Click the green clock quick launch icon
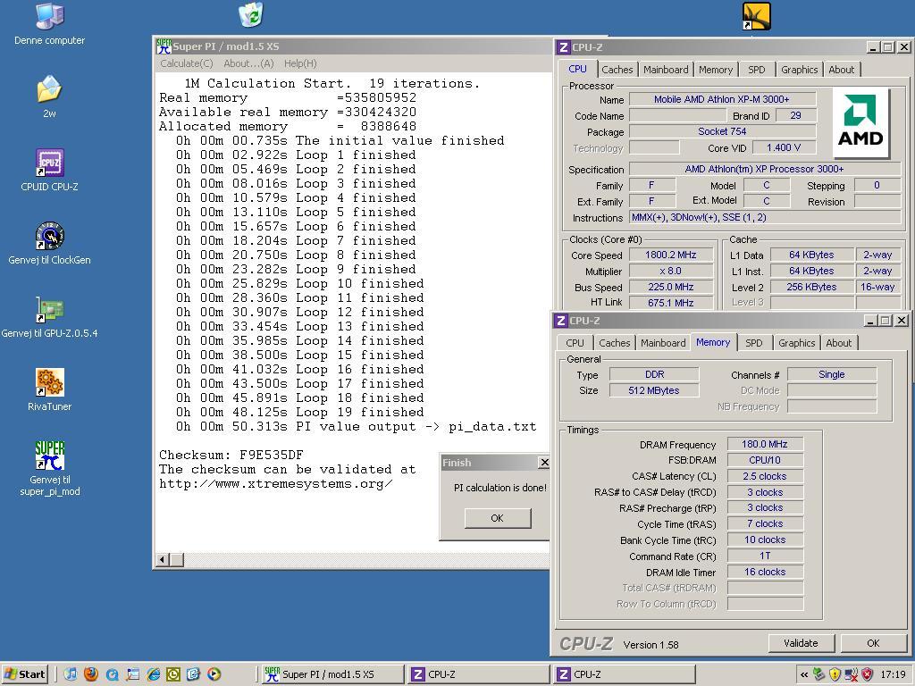The image size is (915, 686). click(173, 674)
